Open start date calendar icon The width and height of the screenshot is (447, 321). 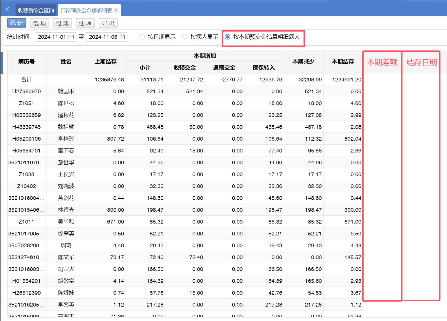(x=71, y=37)
